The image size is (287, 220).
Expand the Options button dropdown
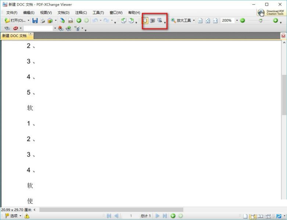click(20, 216)
